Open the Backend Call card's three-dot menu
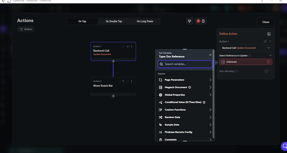This screenshot has width=287, height=153. (x=132, y=47)
